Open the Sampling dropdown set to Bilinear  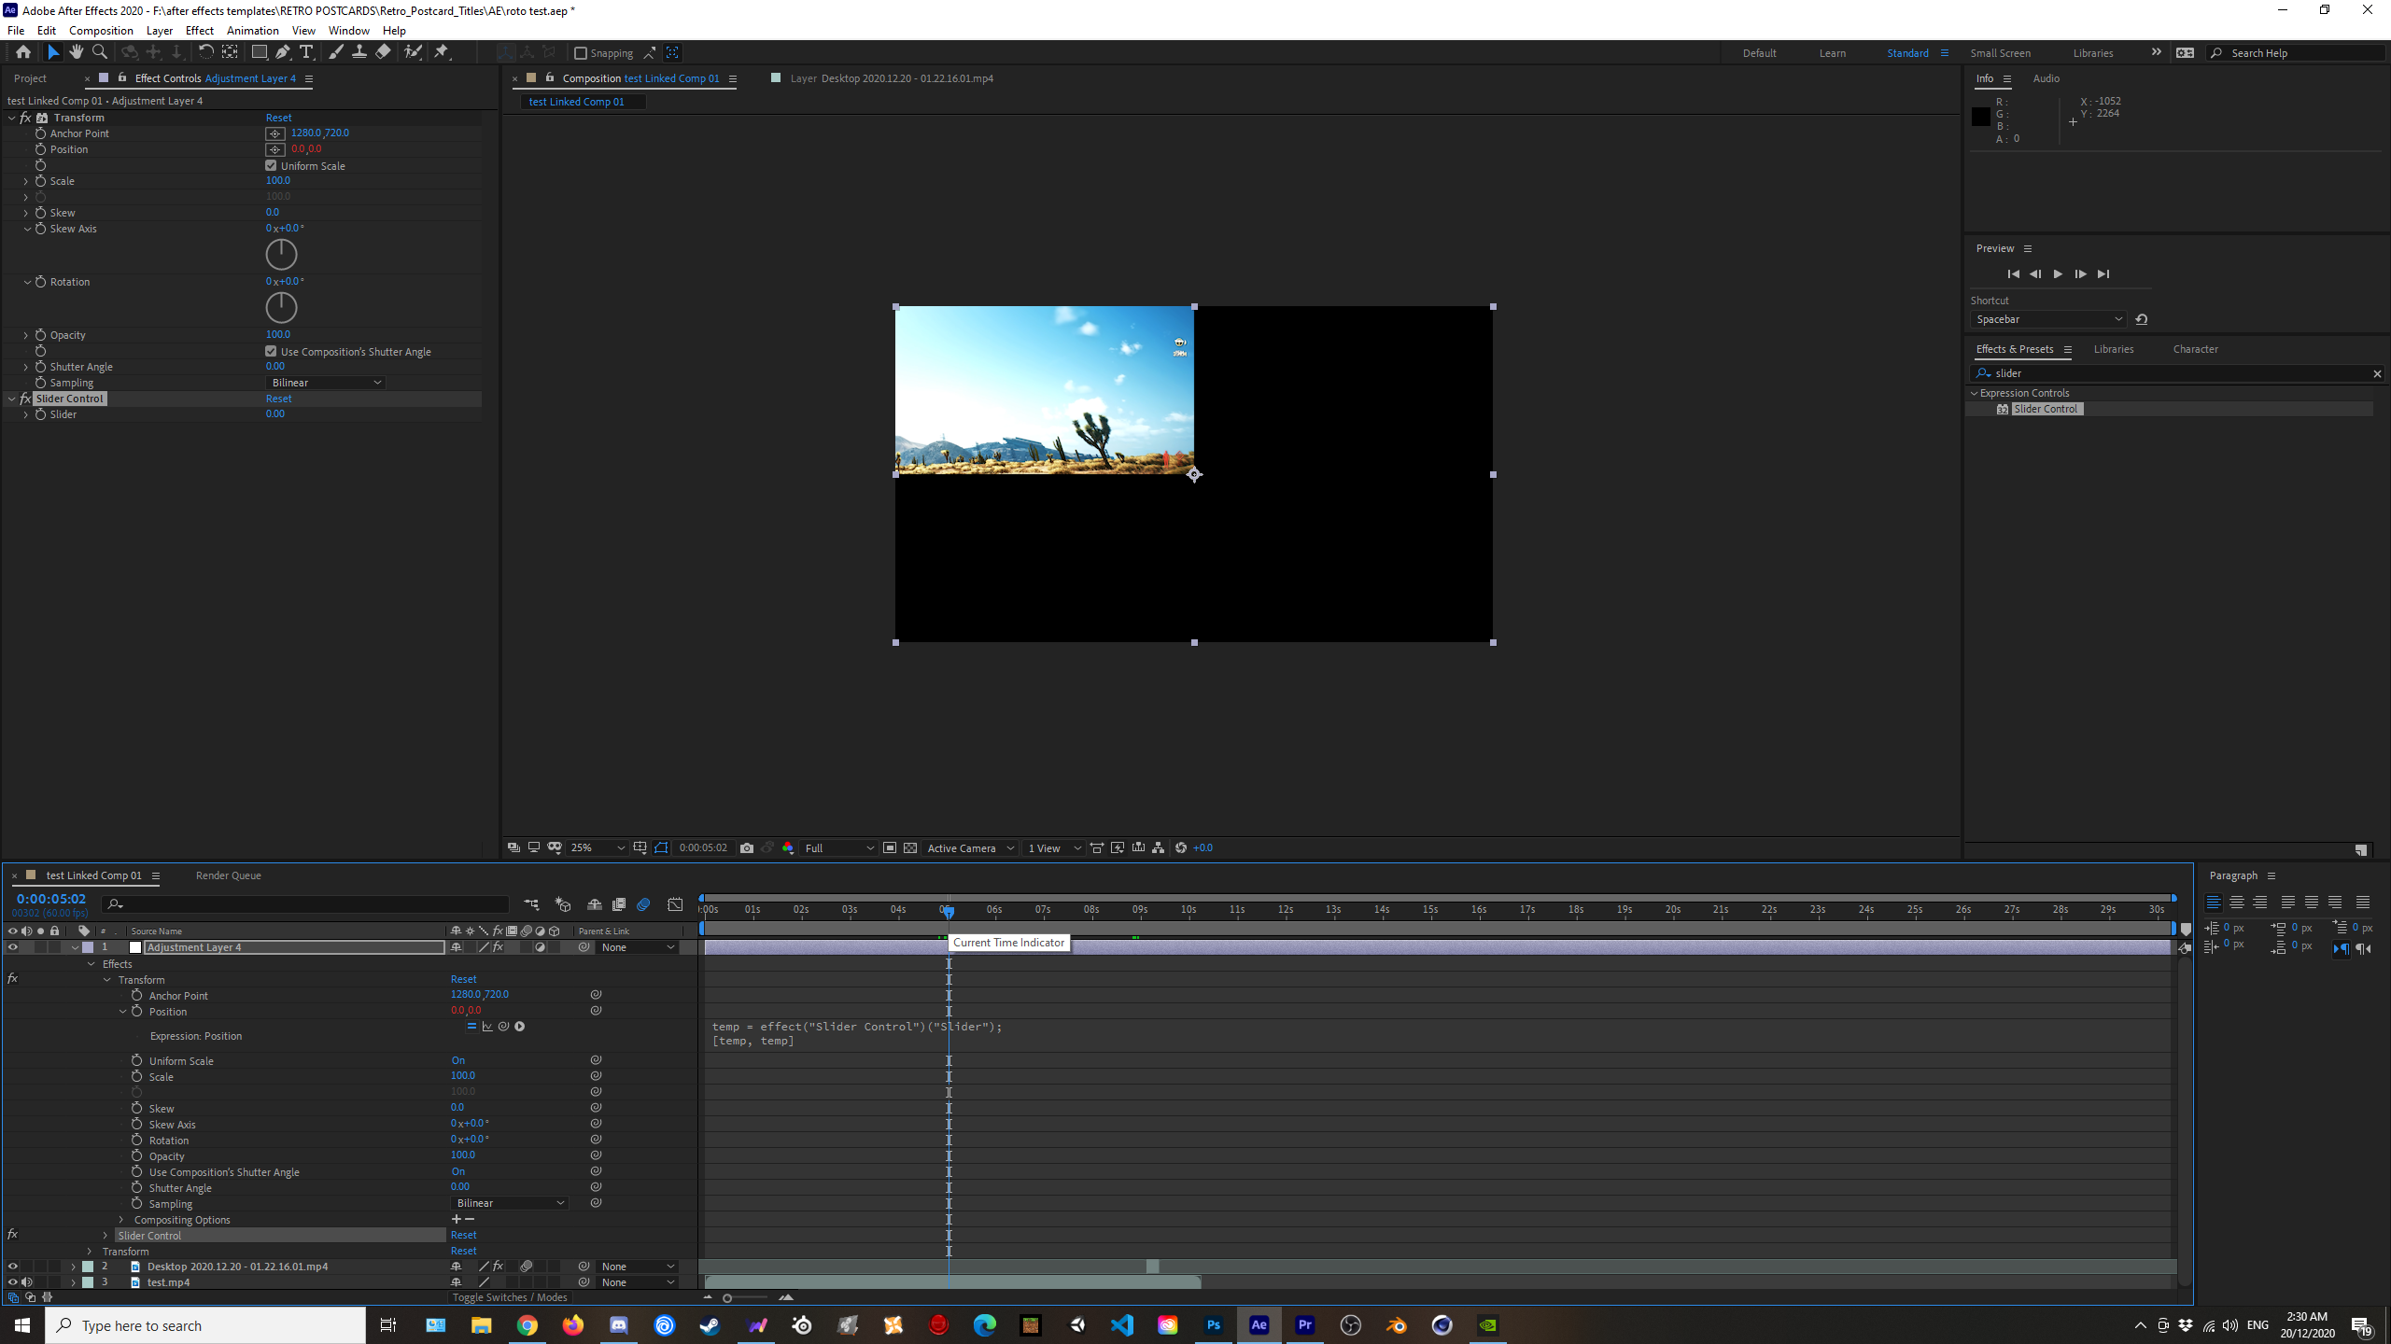tap(325, 383)
